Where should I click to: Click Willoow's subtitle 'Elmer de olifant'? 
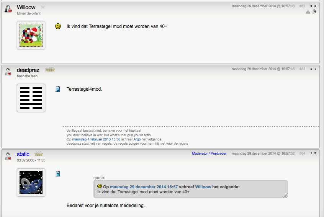click(29, 13)
